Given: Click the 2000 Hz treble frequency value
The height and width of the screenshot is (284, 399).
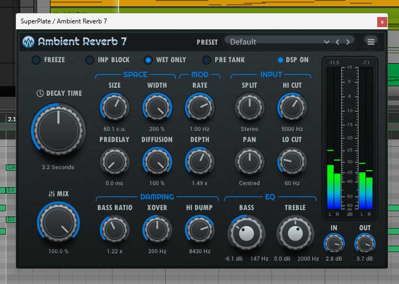Looking at the screenshot, I should point(308,259).
